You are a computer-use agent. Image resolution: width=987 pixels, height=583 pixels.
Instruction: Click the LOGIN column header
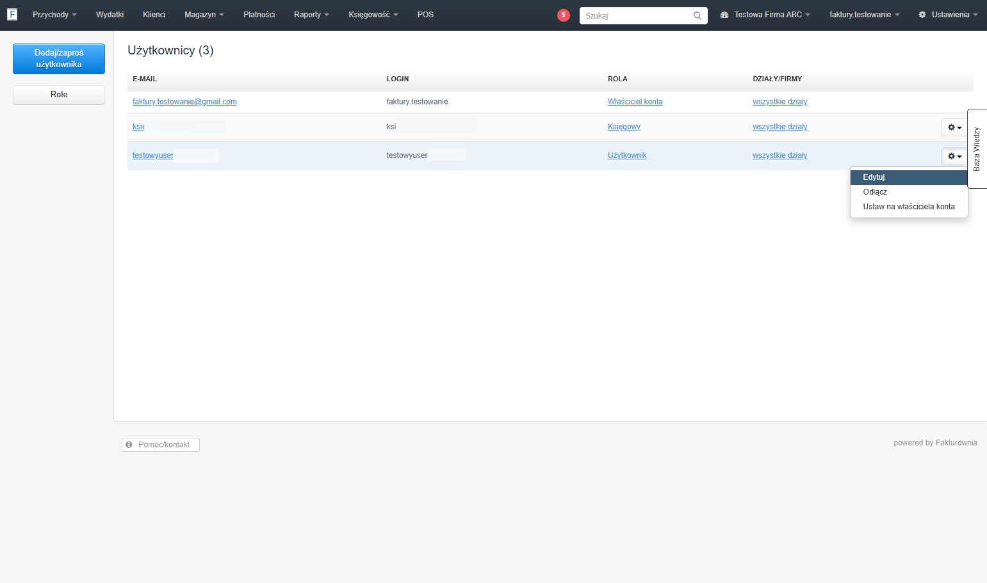[398, 79]
